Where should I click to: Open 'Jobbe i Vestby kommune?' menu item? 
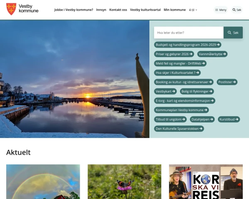coord(74,10)
